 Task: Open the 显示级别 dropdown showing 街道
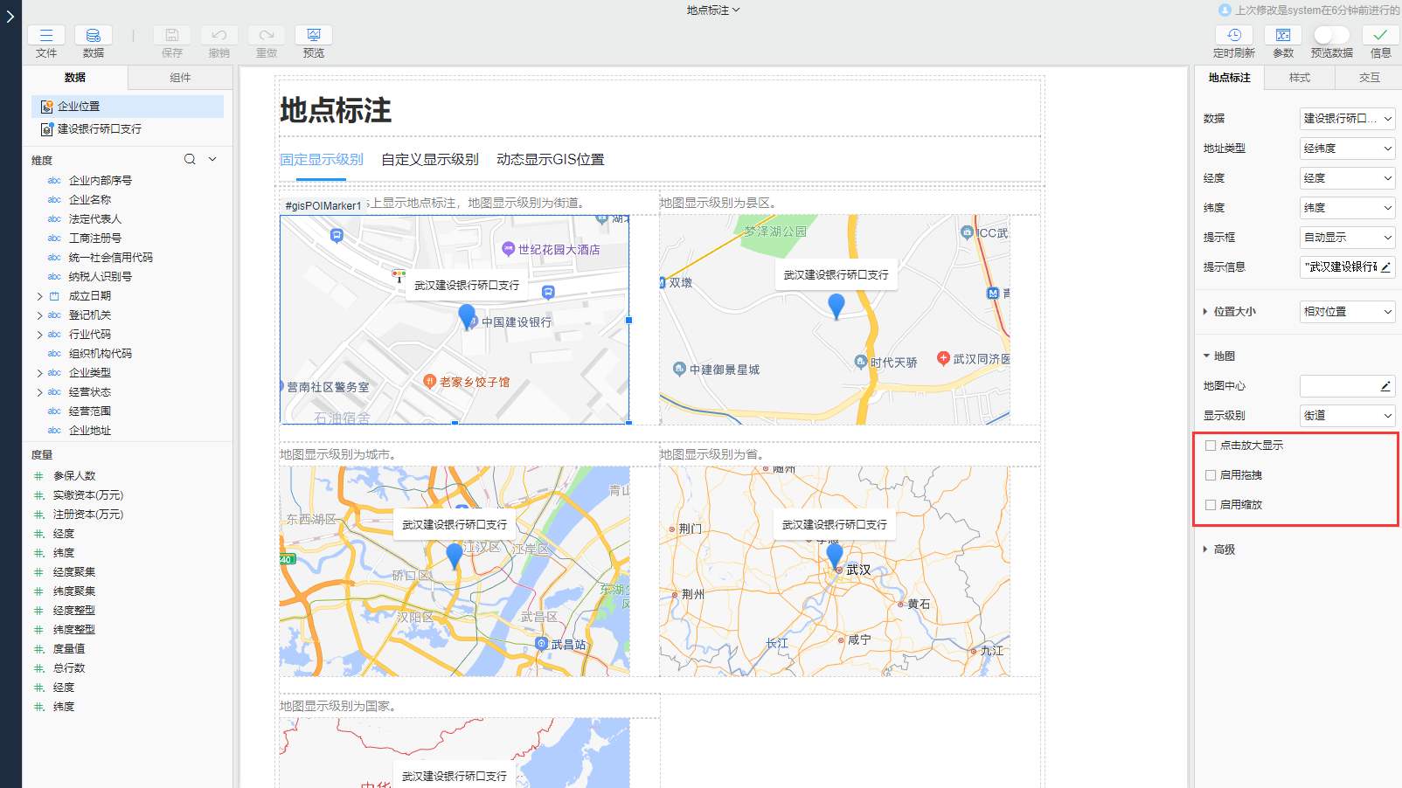tap(1346, 415)
